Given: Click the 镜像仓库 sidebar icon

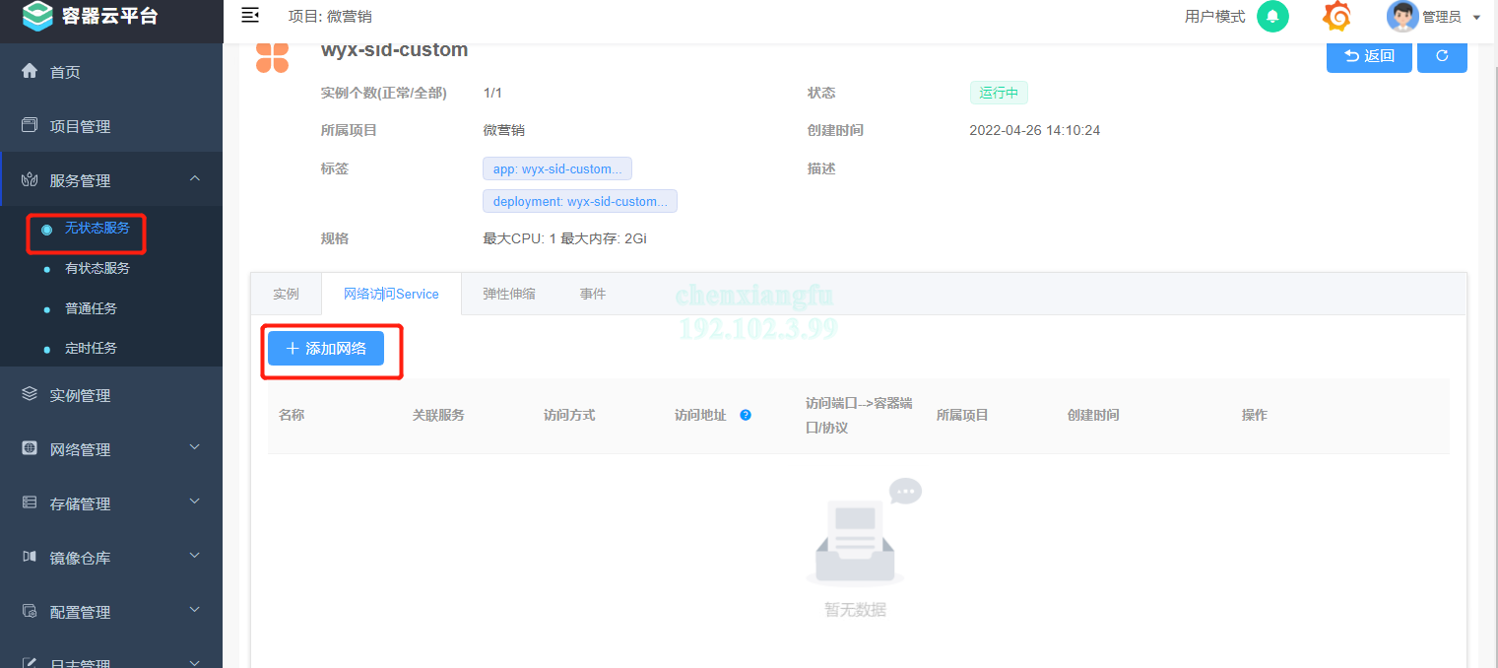Looking at the screenshot, I should (x=30, y=557).
